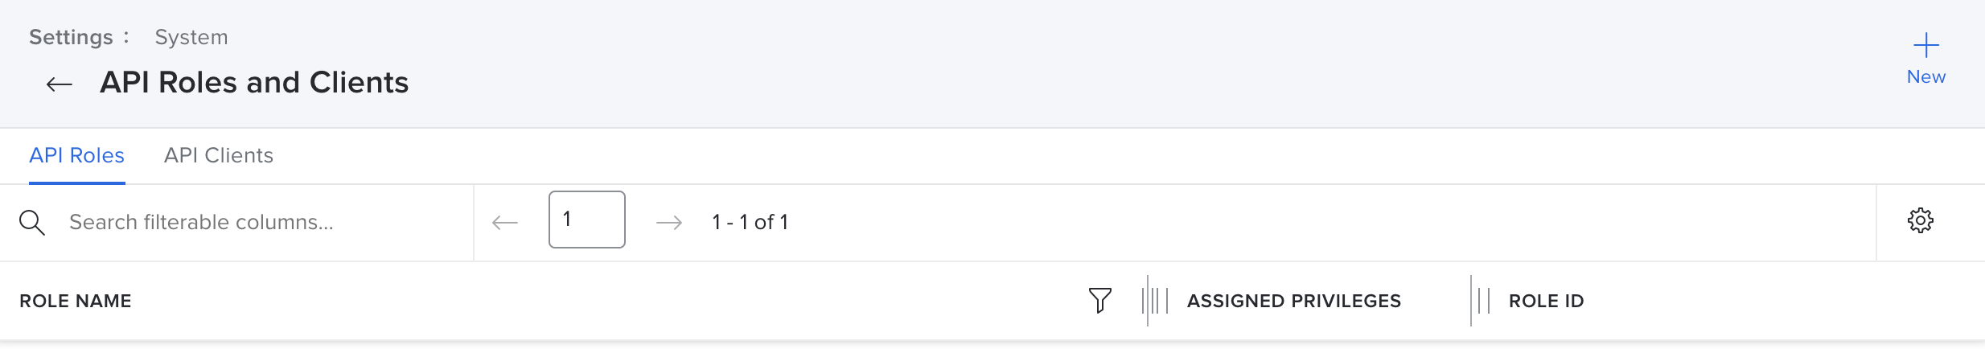This screenshot has width=1985, height=349.
Task: Click the New button label
Action: click(1925, 77)
